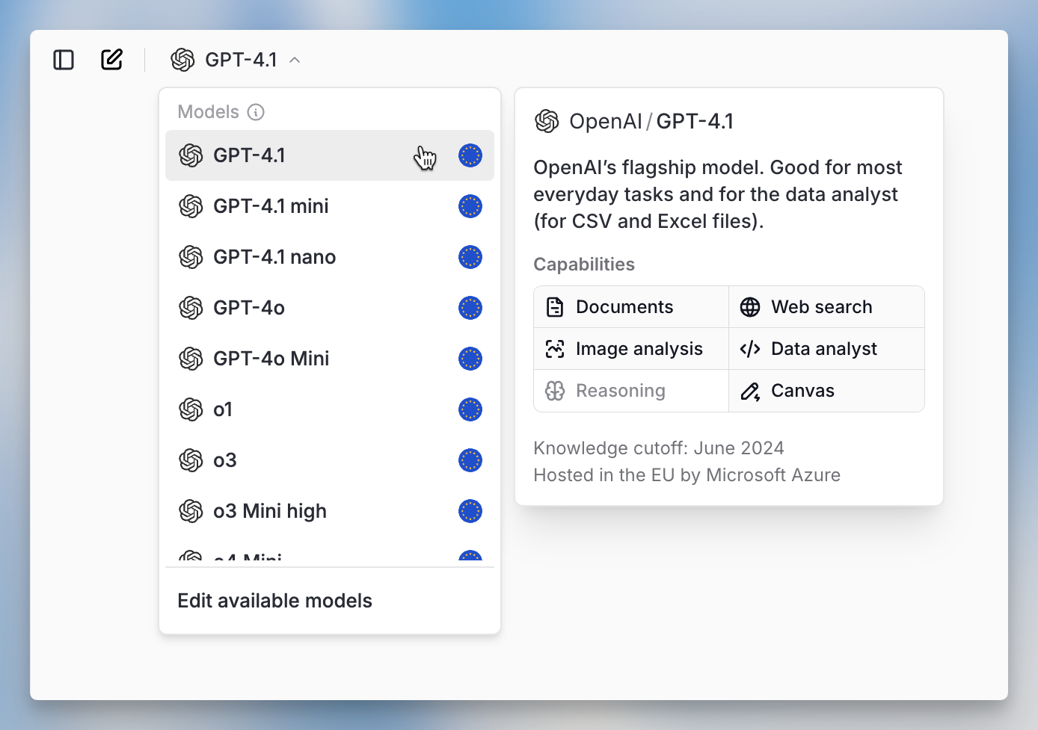Click the Documents file icon
The width and height of the screenshot is (1038, 730).
click(x=555, y=307)
